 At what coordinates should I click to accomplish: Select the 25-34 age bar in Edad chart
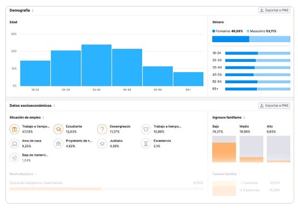(66, 68)
